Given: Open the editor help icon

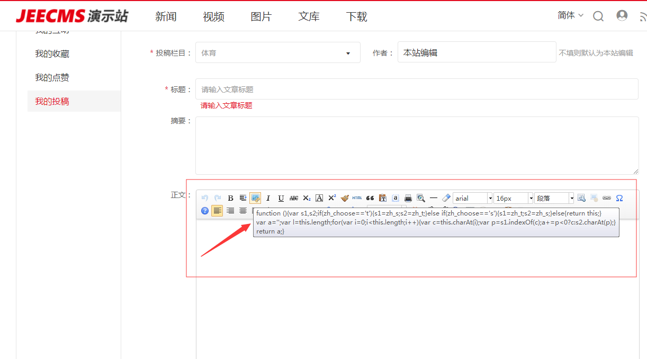Looking at the screenshot, I should [x=205, y=211].
